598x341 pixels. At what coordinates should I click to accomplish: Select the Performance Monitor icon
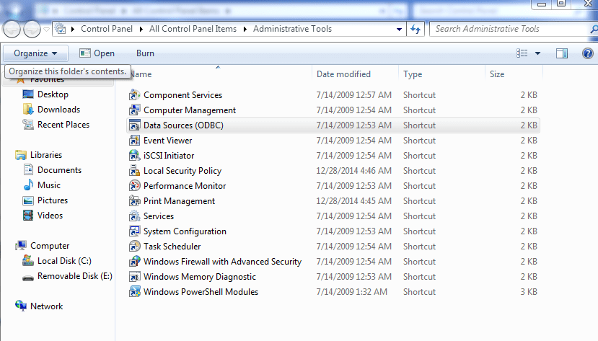pyautogui.click(x=134, y=186)
